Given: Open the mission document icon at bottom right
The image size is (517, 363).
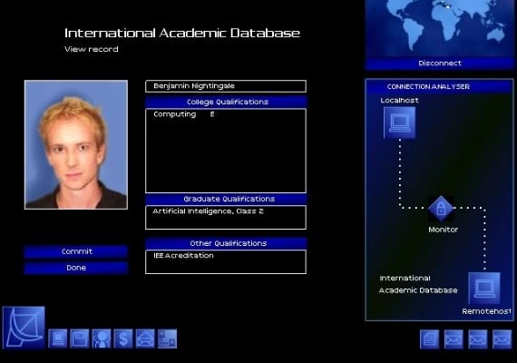Looking at the screenshot, I should (x=429, y=339).
